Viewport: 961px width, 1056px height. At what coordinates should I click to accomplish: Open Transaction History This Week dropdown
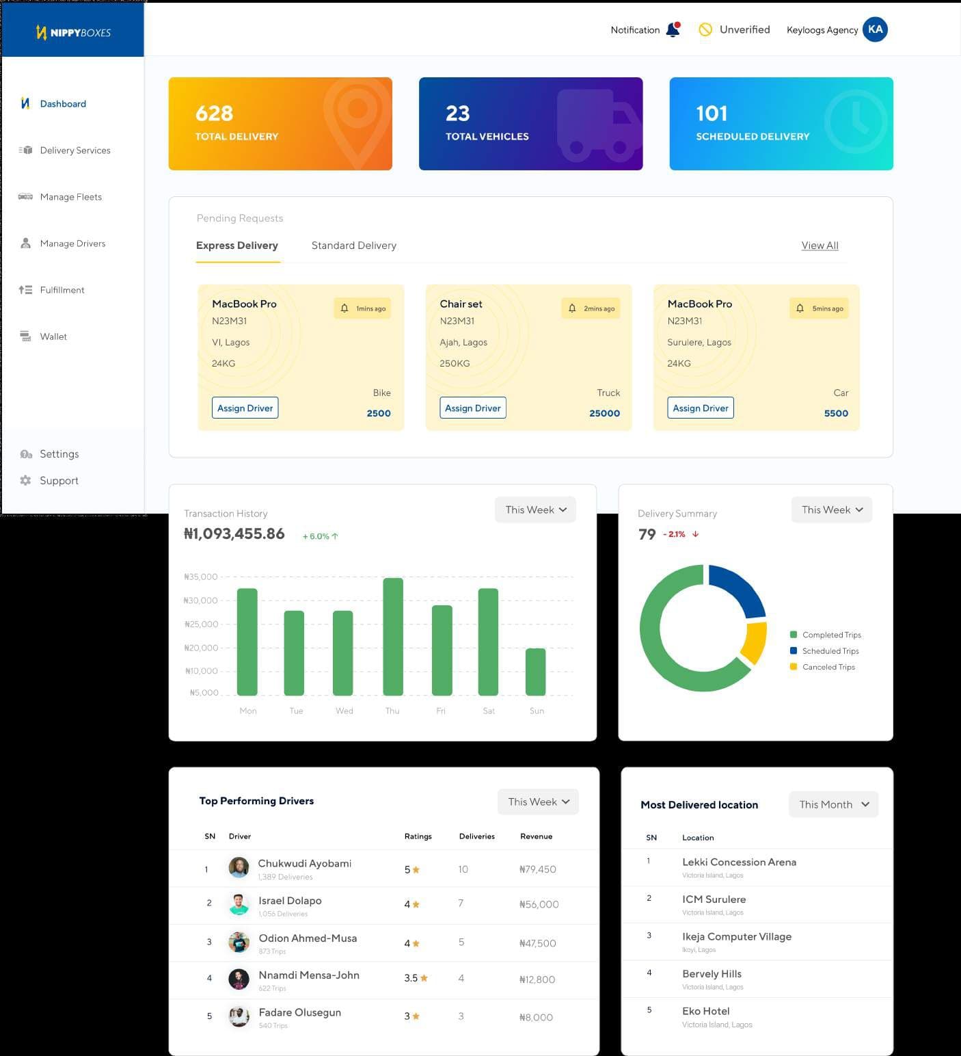535,510
